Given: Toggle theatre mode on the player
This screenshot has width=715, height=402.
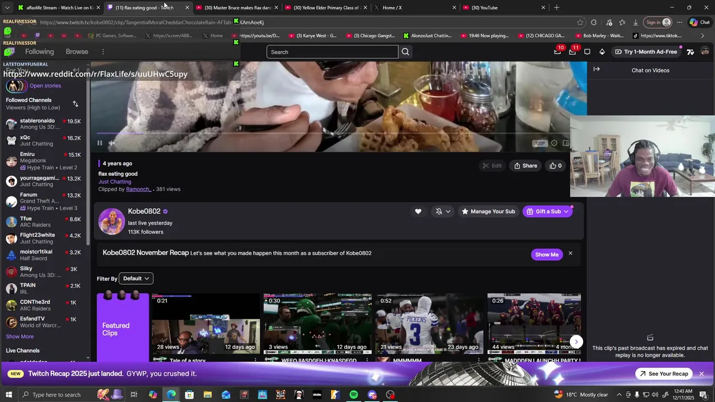Looking at the screenshot, I should pos(566,143).
